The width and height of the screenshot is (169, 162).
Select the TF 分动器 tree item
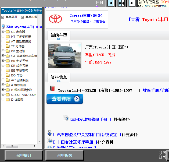(18, 46)
